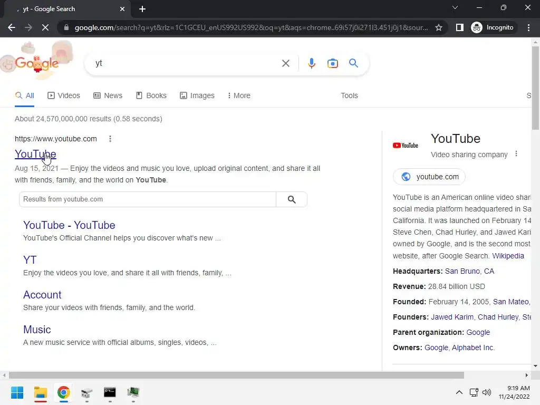Open the YouTube main result link
Screen dimensions: 540x405
(x=35, y=154)
